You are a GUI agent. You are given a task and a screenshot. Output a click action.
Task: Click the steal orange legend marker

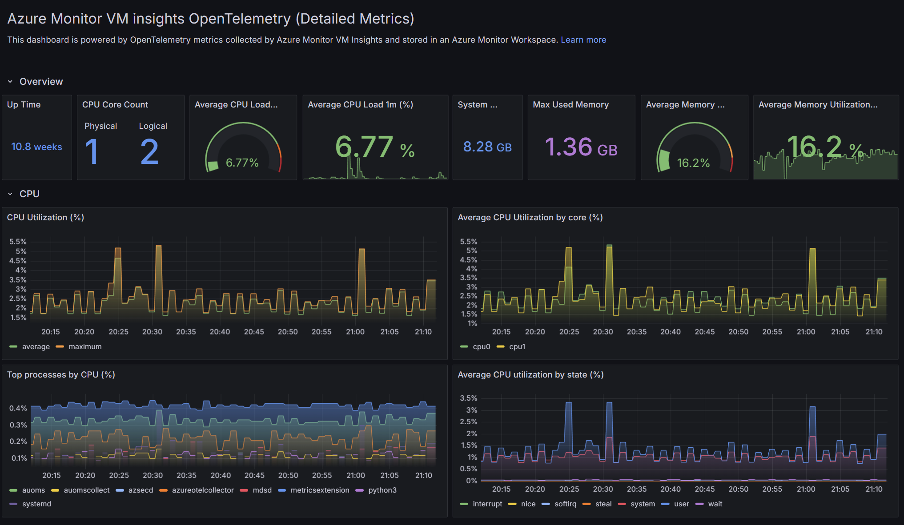587,504
